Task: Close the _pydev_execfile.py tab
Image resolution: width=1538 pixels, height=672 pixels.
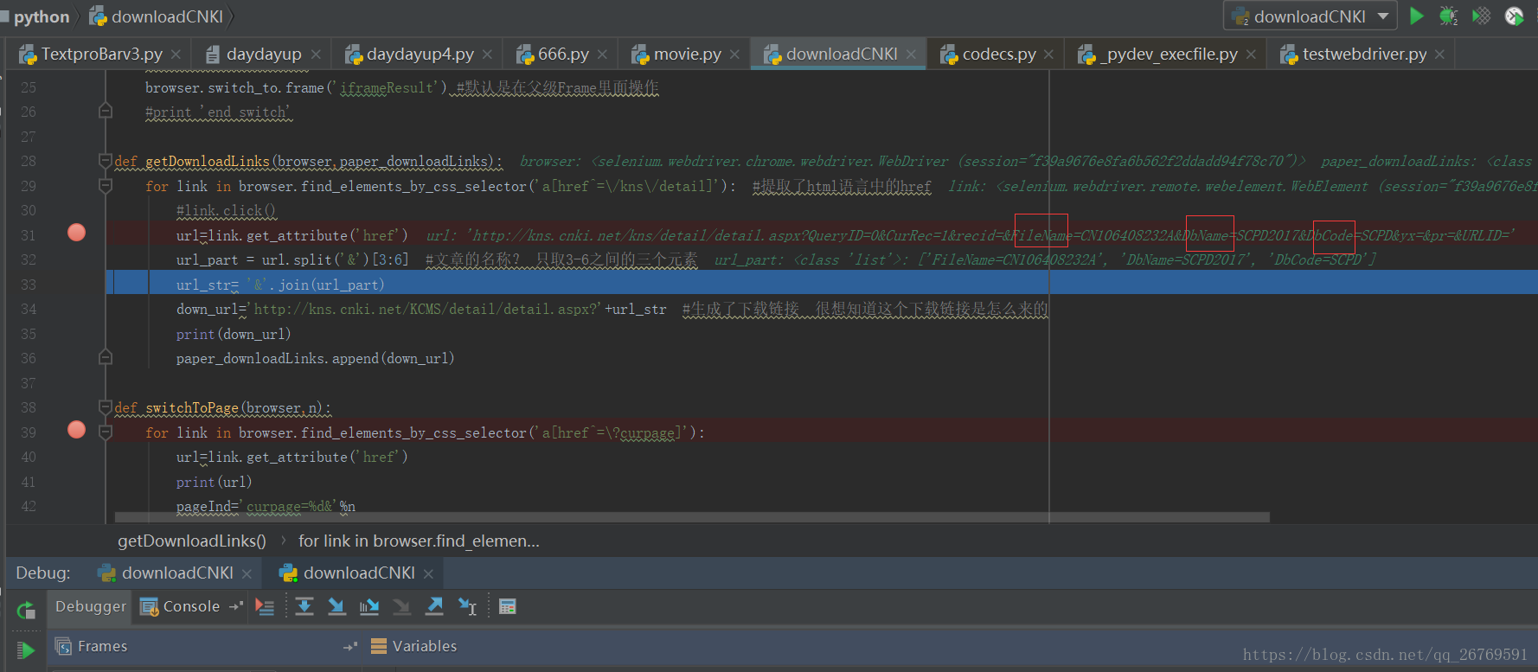Action: 1251,54
